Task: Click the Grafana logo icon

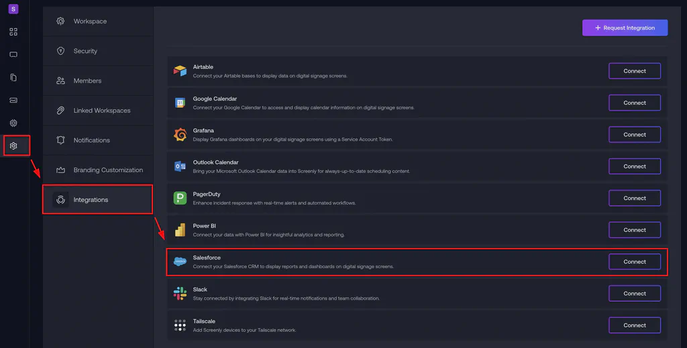Action: click(x=180, y=134)
